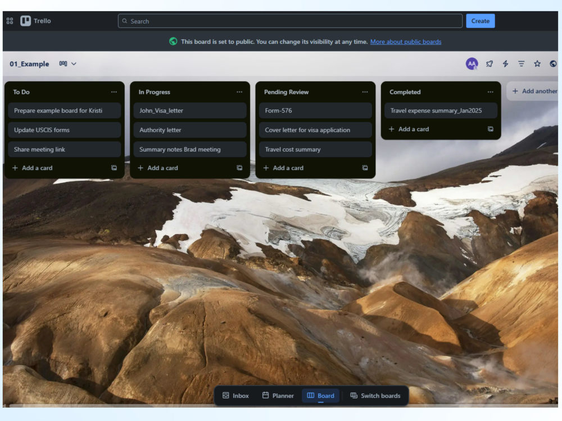
Task: Open the 'Authority letter' card
Action: pos(190,130)
